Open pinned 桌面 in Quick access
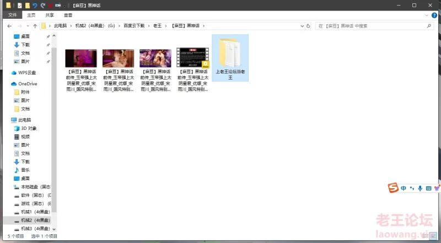The image size is (441, 243). pyautogui.click(x=25, y=36)
